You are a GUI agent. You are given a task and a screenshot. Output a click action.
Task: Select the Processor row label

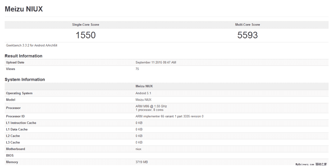14,108
